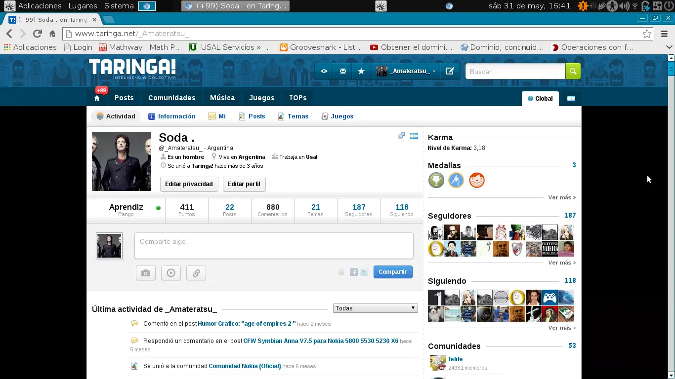Click the browser home icon

52,34
